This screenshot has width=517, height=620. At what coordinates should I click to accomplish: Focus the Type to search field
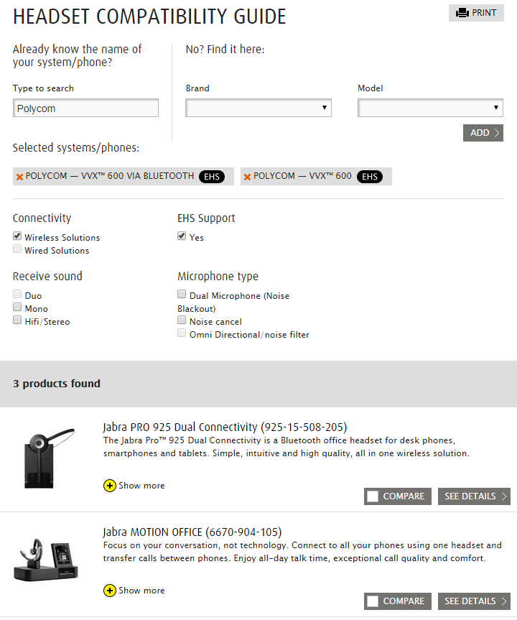coord(85,108)
